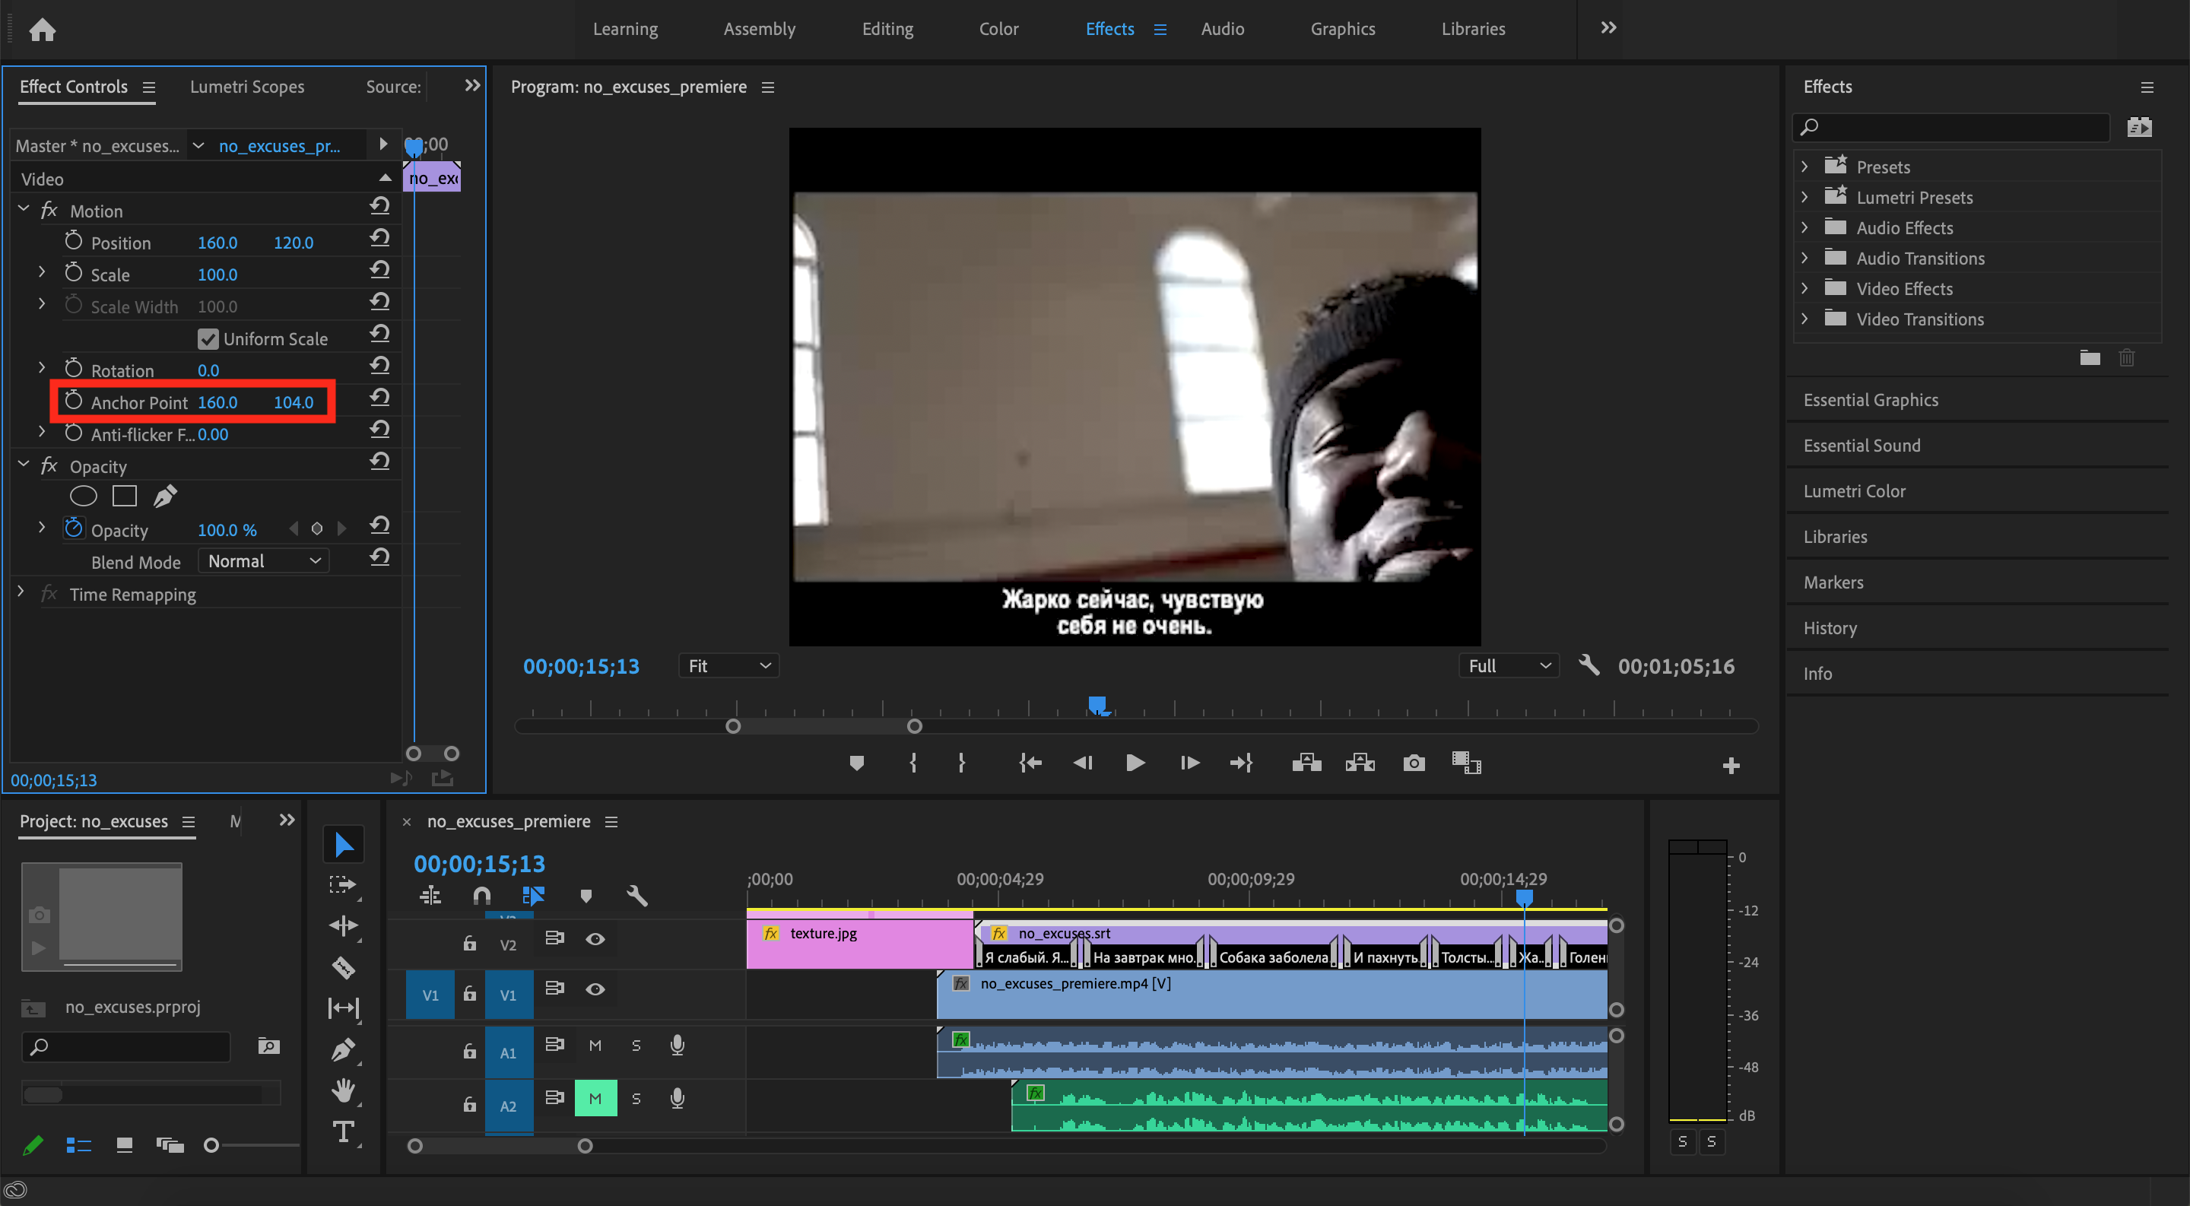The width and height of the screenshot is (2190, 1206).
Task: Click New Custom Bin in Effects panel
Action: coord(2090,358)
